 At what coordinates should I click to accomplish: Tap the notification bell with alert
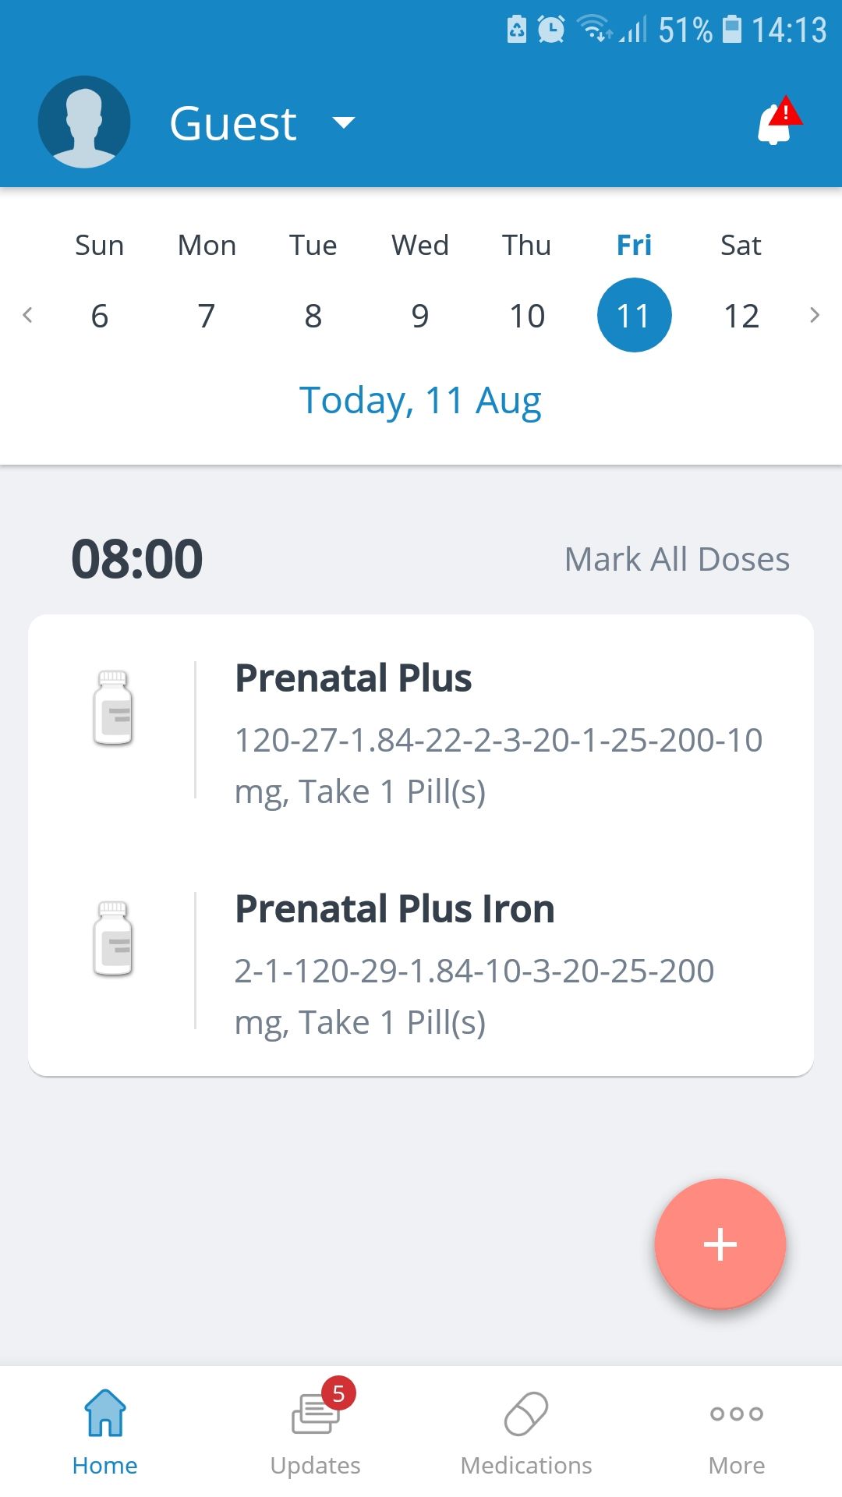click(777, 123)
